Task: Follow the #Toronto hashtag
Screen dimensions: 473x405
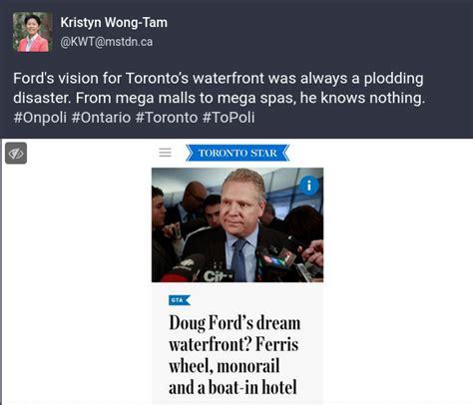Action: pos(167,118)
